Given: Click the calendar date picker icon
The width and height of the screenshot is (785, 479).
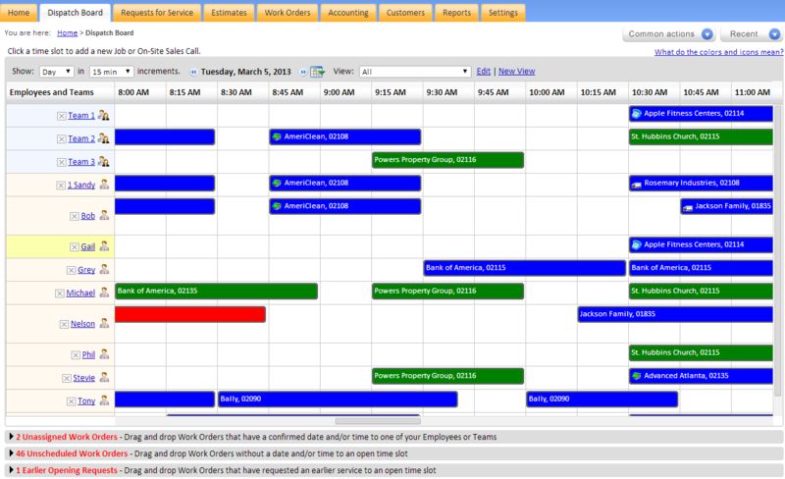Looking at the screenshot, I should pos(317,72).
